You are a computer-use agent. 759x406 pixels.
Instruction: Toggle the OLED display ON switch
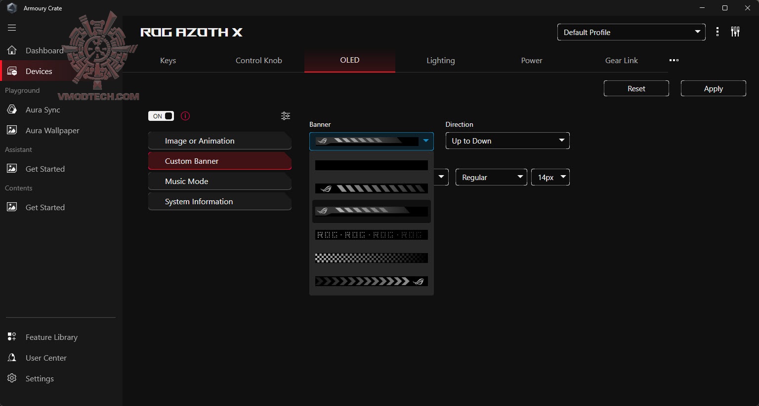[161, 116]
